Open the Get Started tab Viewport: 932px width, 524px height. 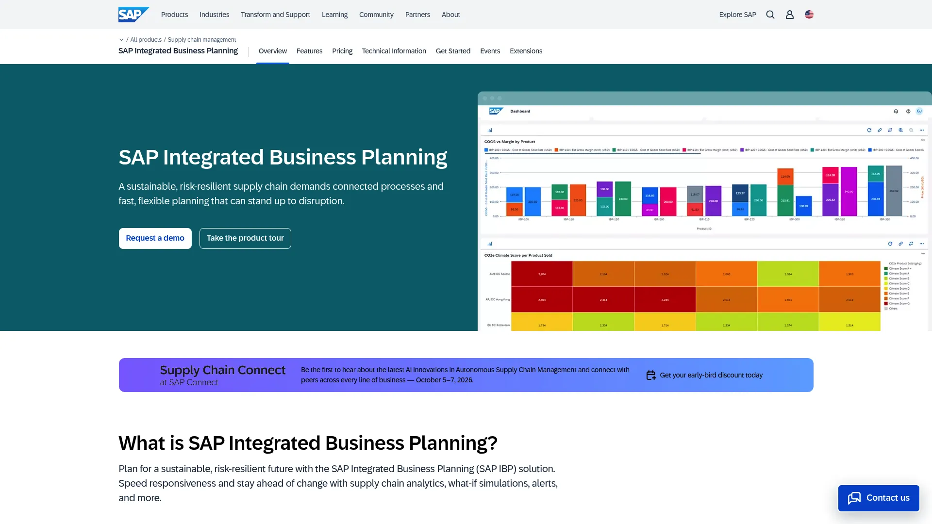[453, 51]
